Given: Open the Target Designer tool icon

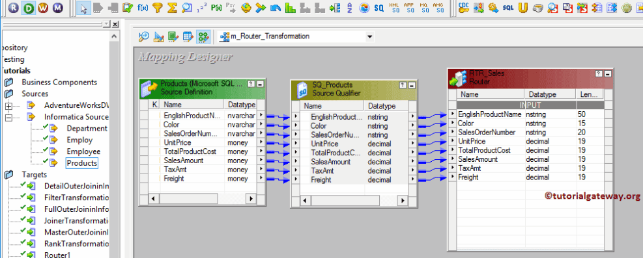Looking at the screenshot, I should click(x=158, y=37).
